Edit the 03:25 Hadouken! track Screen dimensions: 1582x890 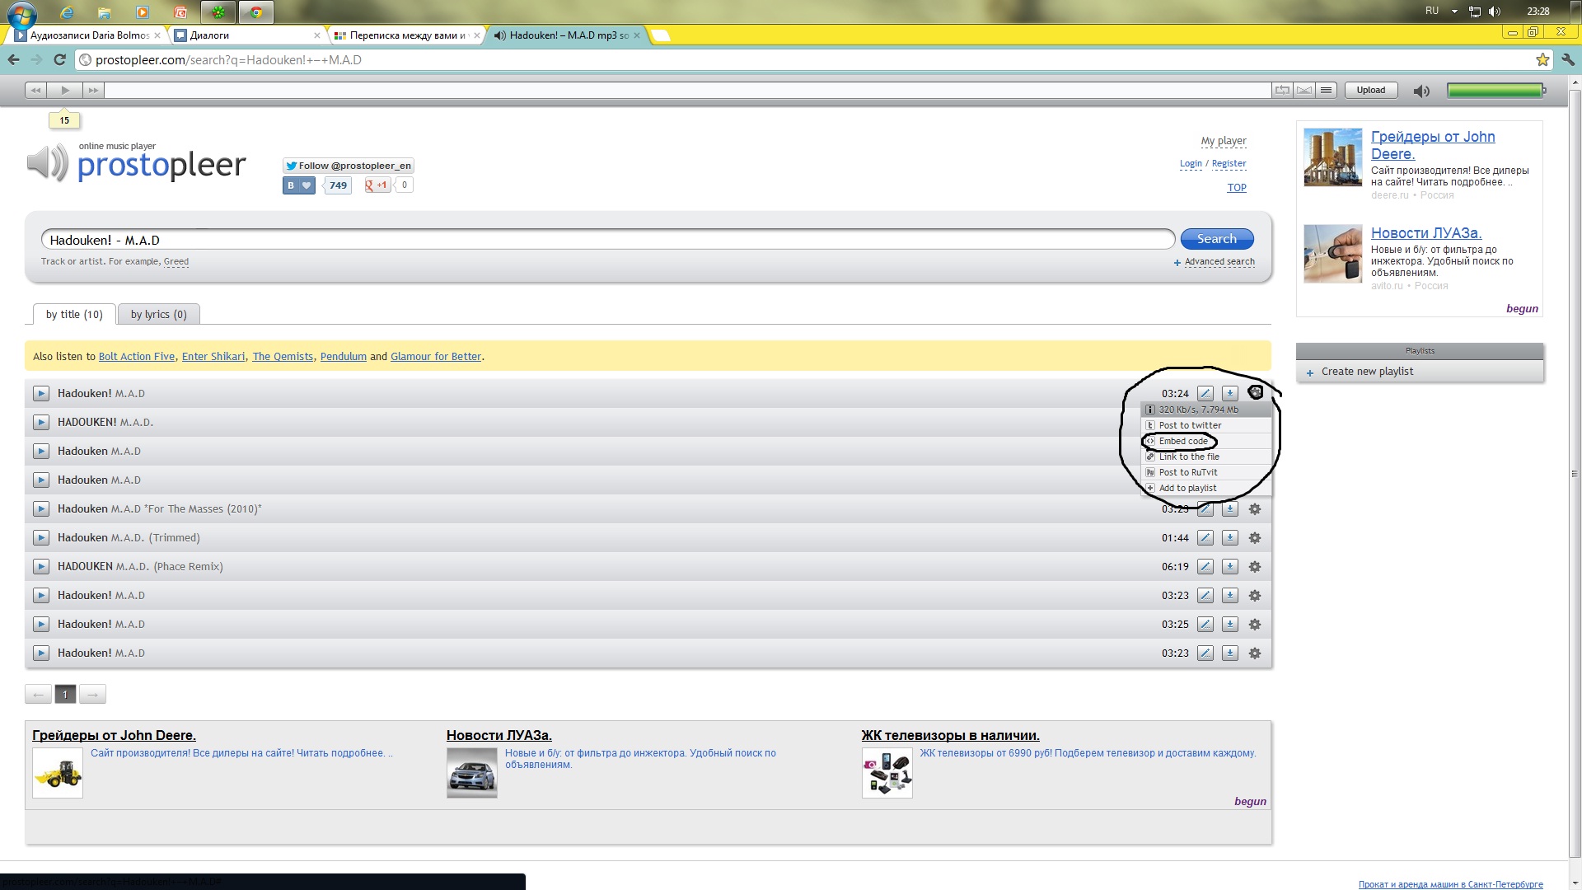[1205, 625]
